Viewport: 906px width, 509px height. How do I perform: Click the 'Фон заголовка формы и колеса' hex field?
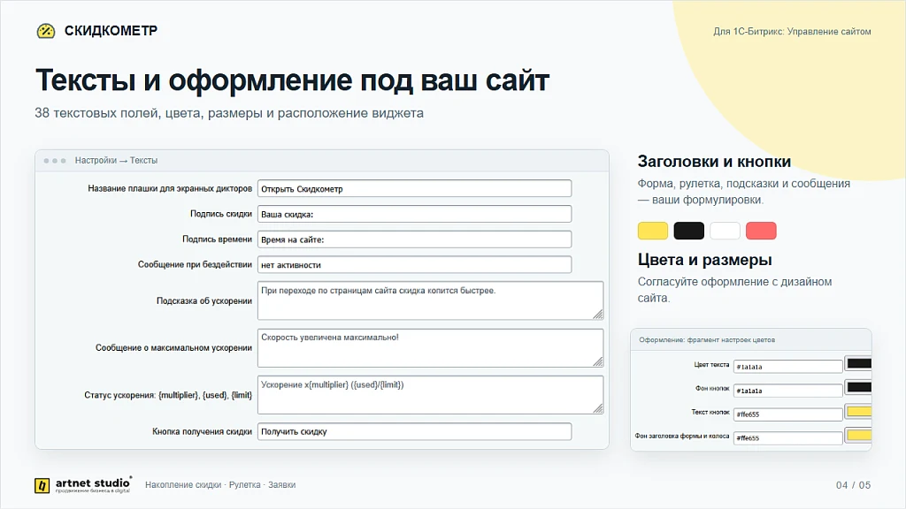tap(788, 438)
